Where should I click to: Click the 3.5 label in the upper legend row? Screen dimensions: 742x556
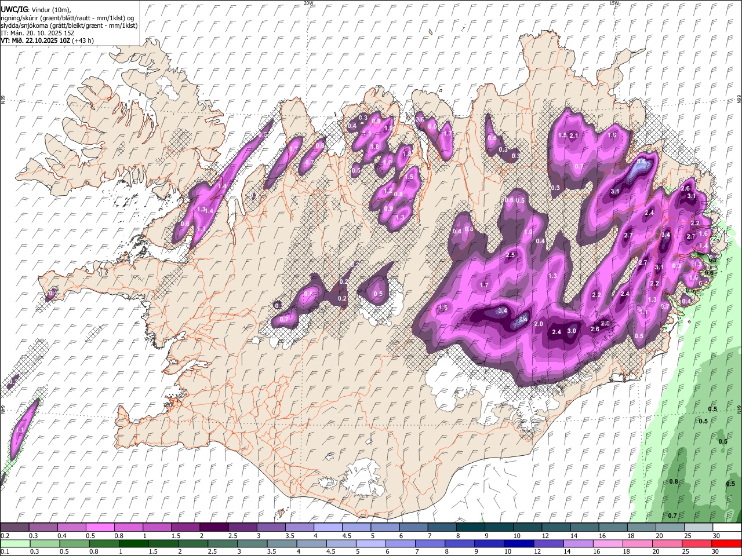tap(289, 536)
